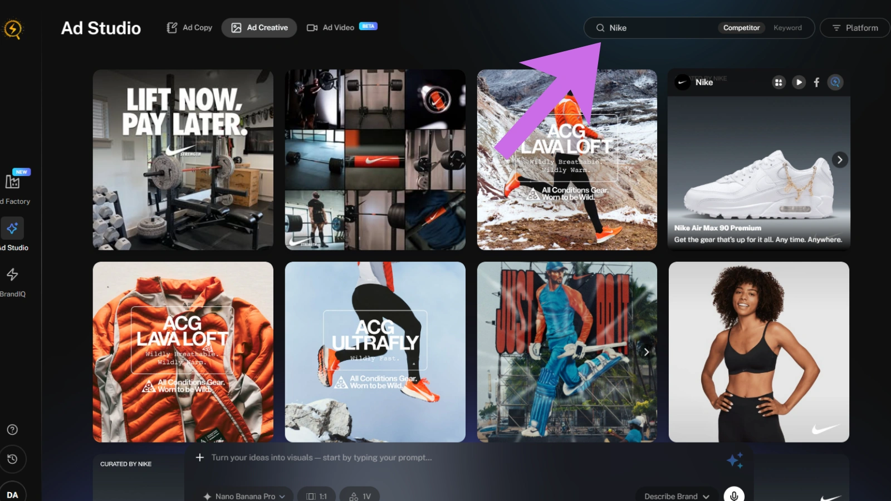Open the Lift Now Pay Later ad thumbnail
Viewport: 891px width, 501px height.
(183, 160)
